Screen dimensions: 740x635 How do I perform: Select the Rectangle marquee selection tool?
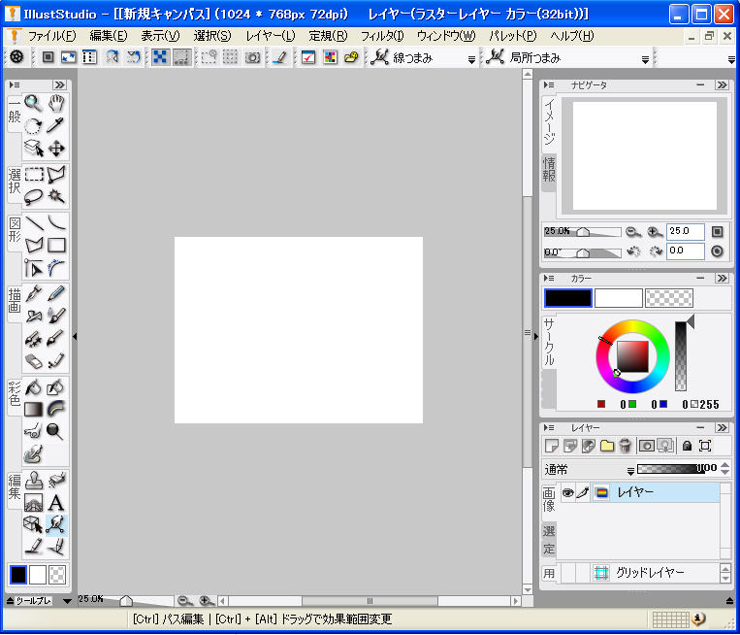pyautogui.click(x=34, y=175)
